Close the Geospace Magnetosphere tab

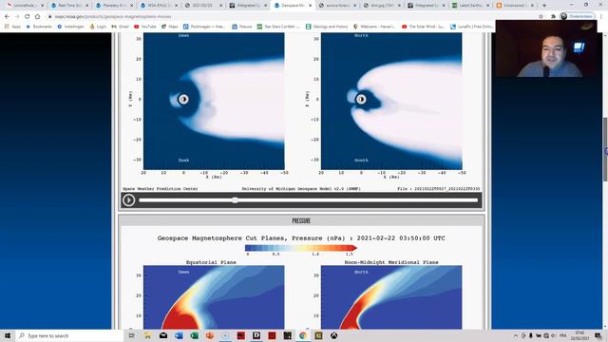310,6
